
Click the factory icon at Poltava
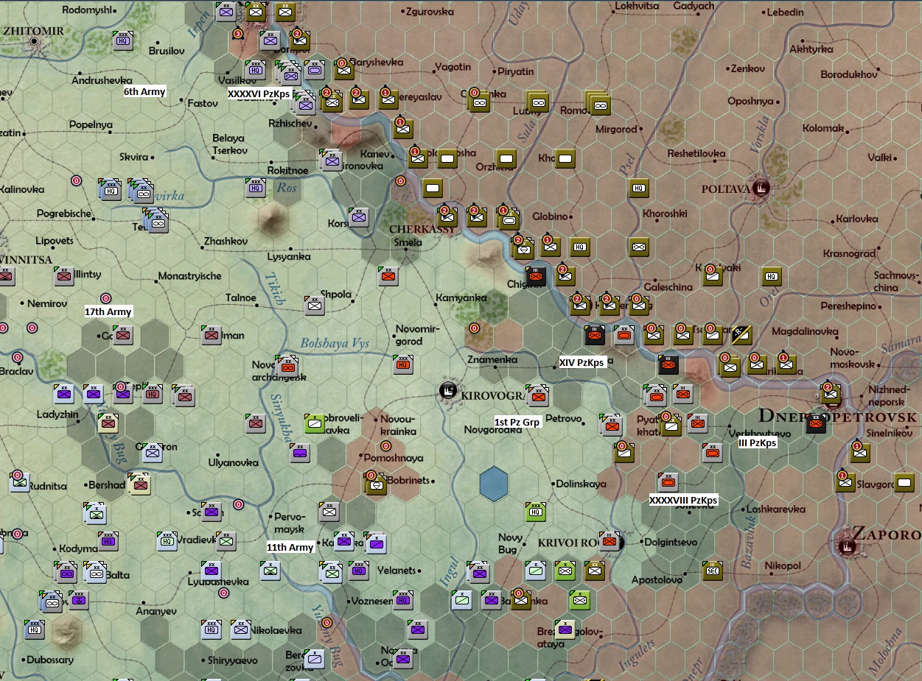click(761, 188)
